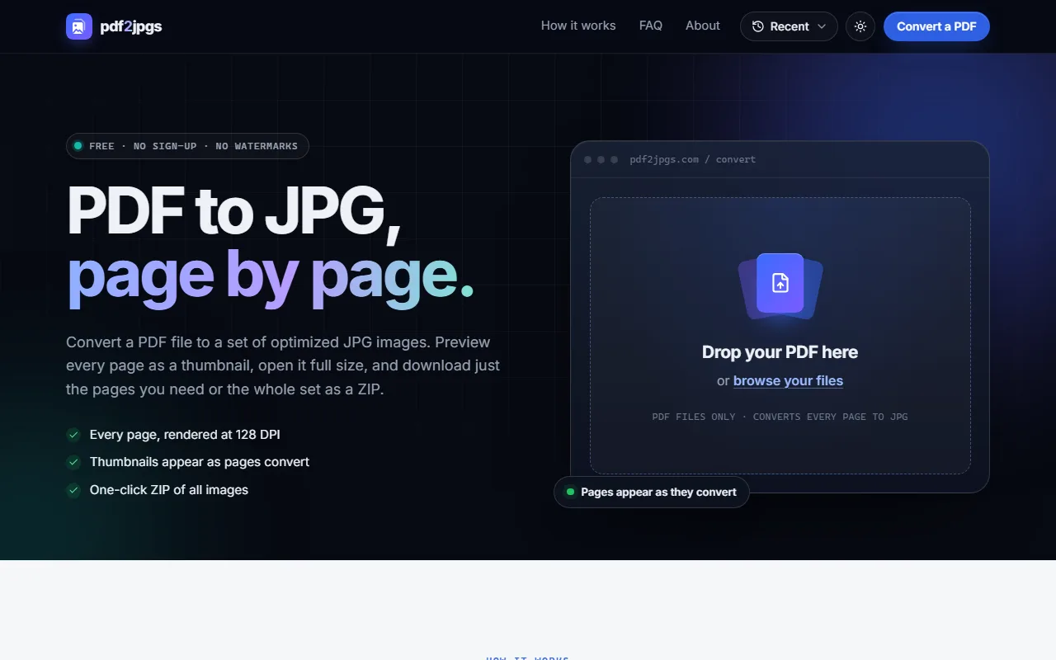This screenshot has height=660, width=1056.
Task: Click the Convert a PDF file description paragraph
Action: tap(283, 365)
